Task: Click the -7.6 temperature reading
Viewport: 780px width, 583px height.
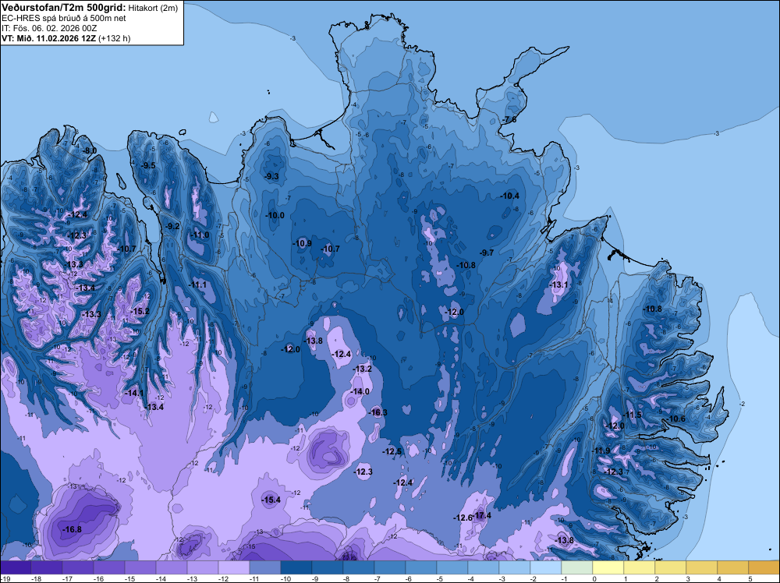Action: [509, 120]
